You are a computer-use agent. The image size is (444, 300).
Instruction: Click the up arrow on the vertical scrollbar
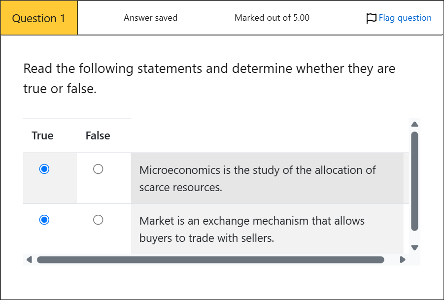(414, 124)
